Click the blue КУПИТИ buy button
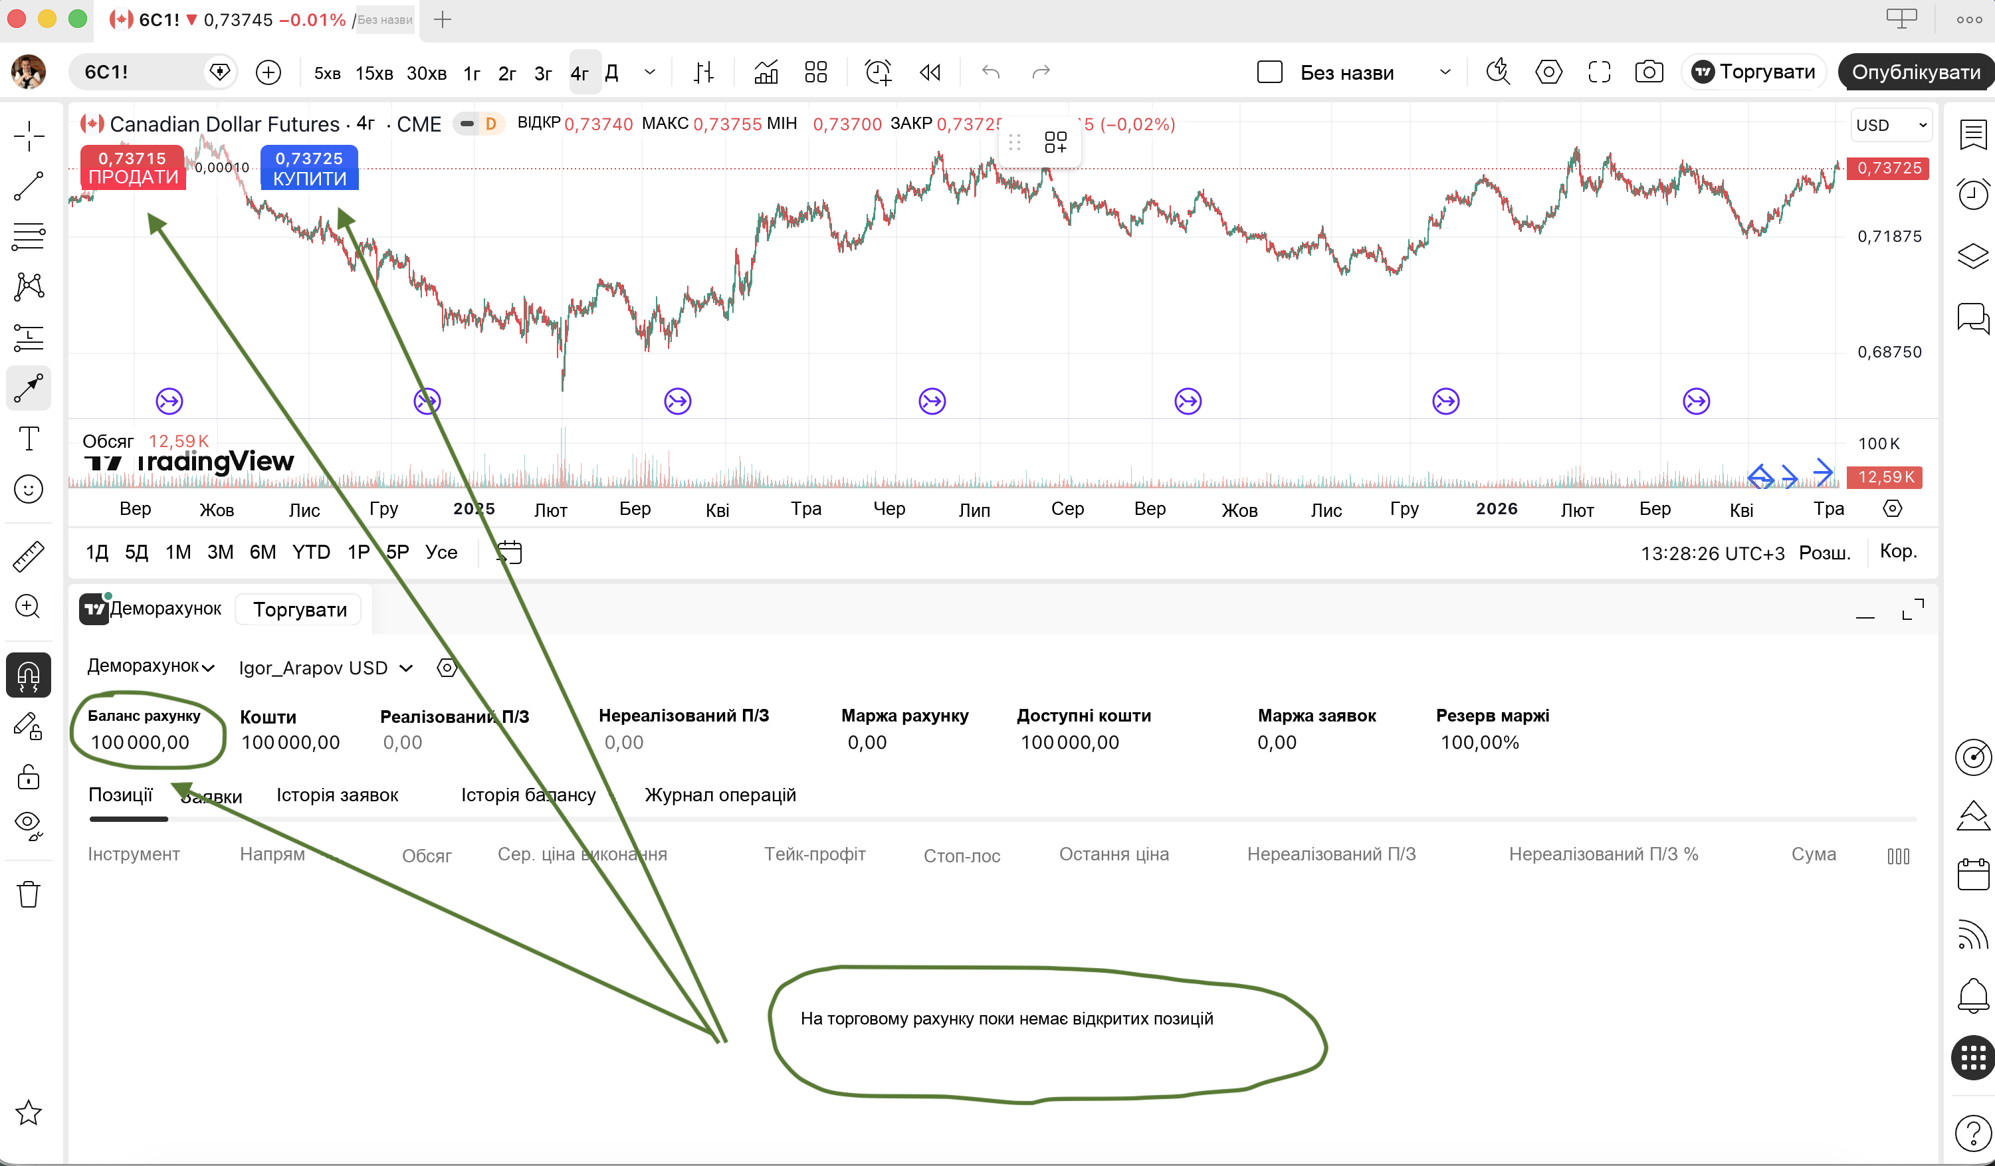Image resolution: width=1995 pixels, height=1166 pixels. [310, 168]
